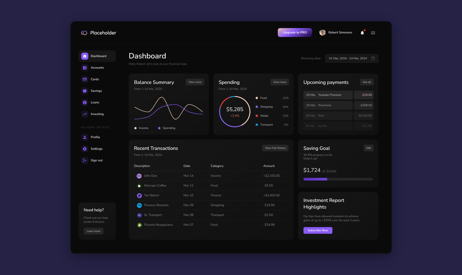Select the Spotify 05 Apr payment
The image size is (462, 275).
coord(338,126)
